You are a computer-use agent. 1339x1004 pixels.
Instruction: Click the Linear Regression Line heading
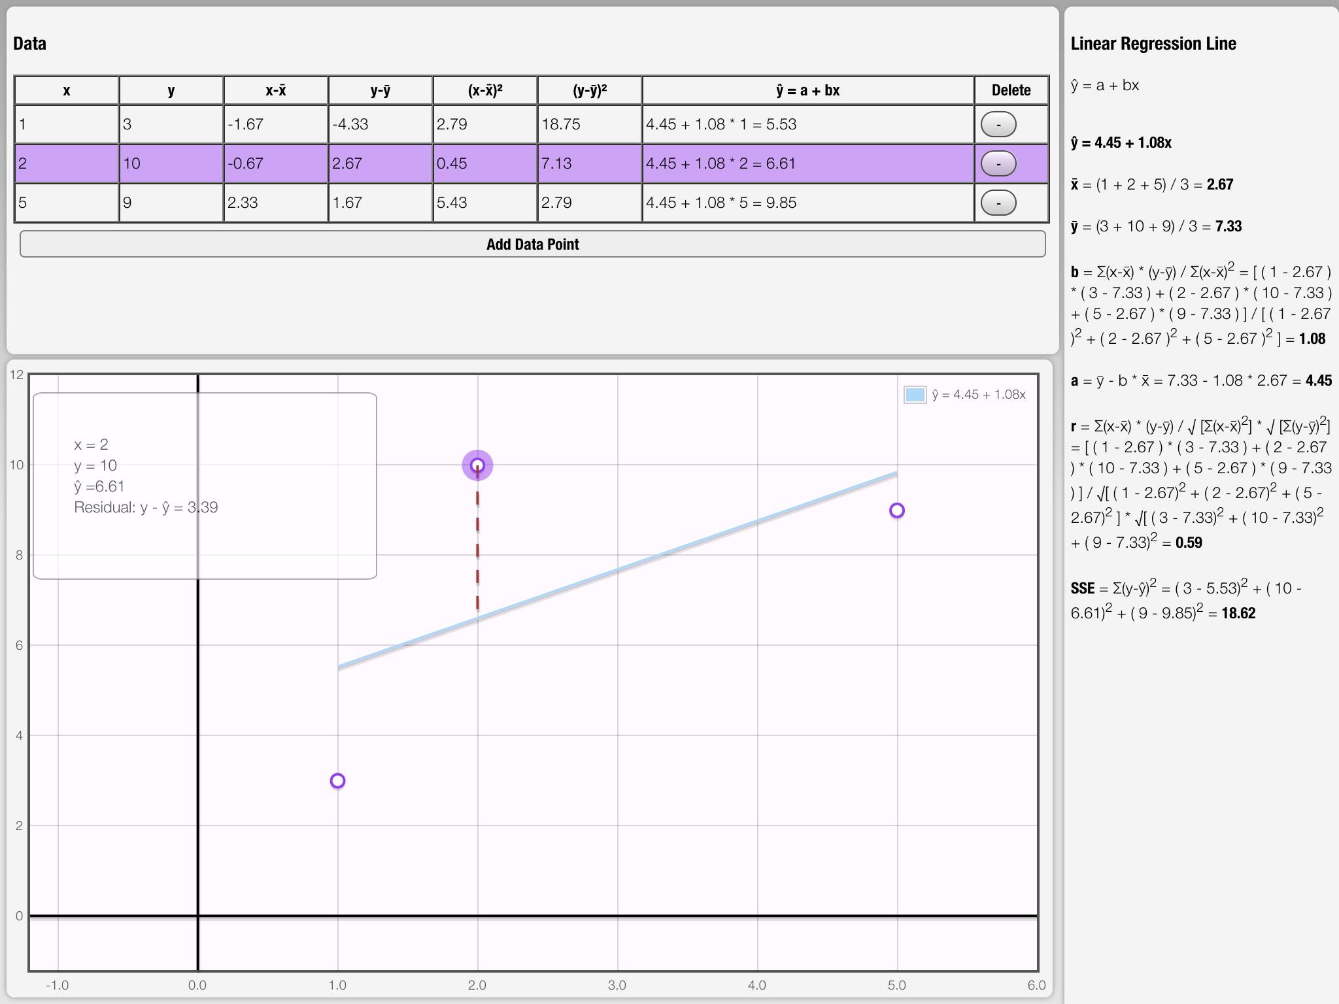[x=1153, y=44]
